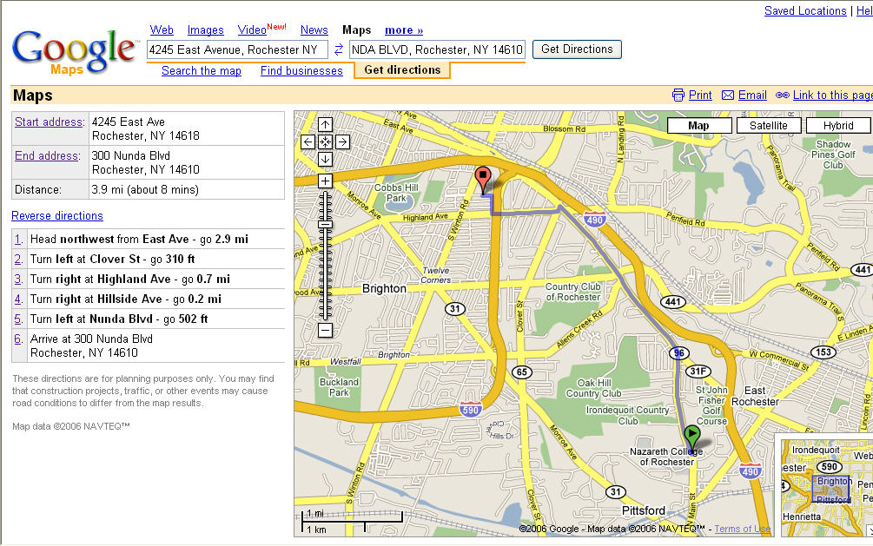Select the Find businesses tab
The height and width of the screenshot is (546, 873).
click(301, 70)
